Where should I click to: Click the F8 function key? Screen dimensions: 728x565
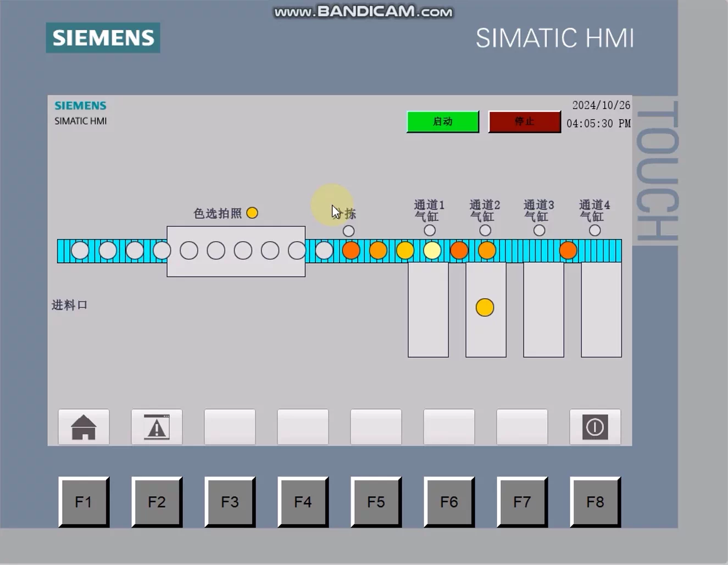coord(595,502)
